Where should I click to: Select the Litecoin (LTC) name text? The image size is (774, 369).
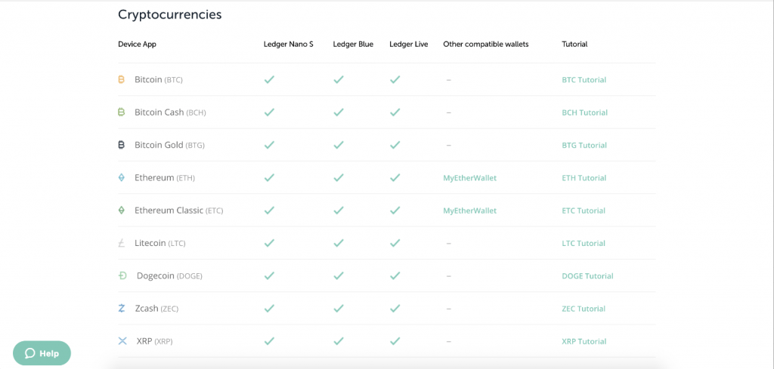[160, 243]
